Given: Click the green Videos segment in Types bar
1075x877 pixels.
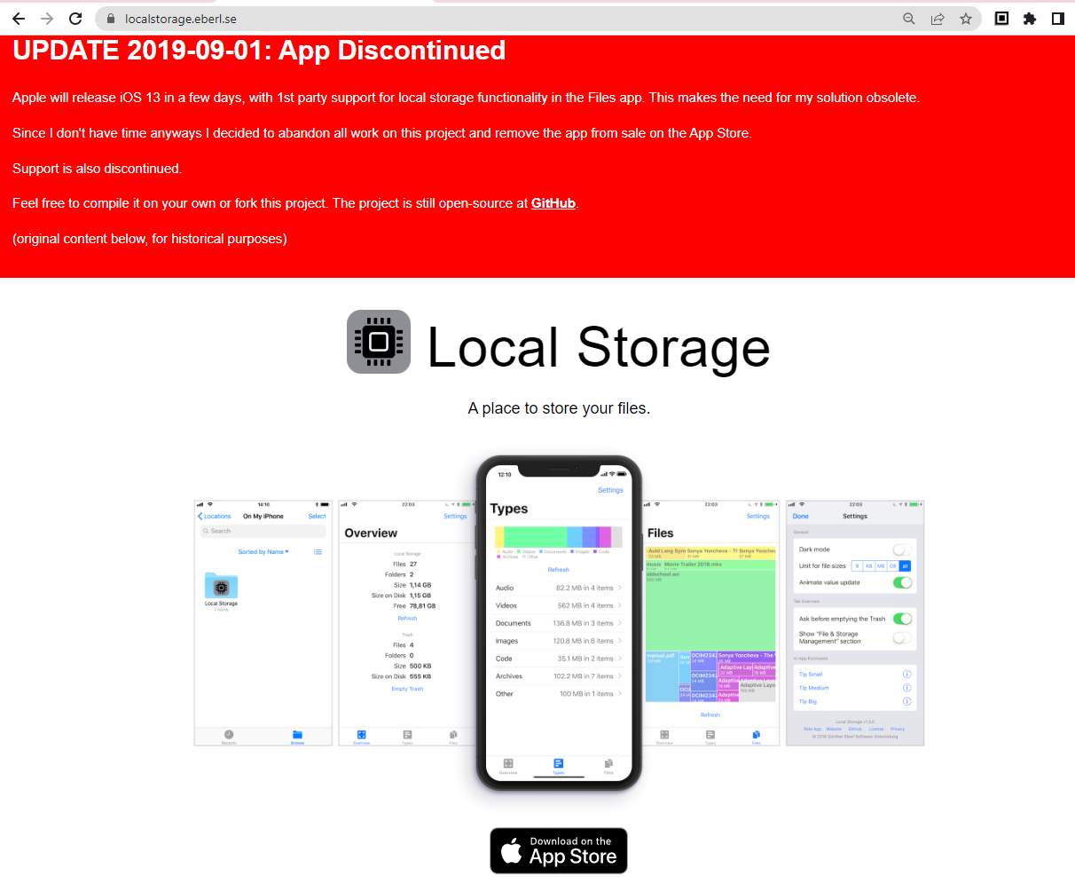Looking at the screenshot, I should (535, 537).
